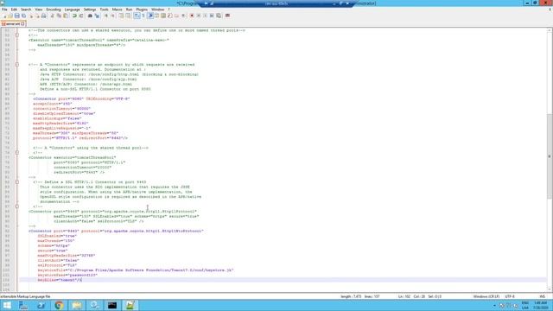
Task: Click the Save Recorded Macro icon
Action: coord(219,16)
